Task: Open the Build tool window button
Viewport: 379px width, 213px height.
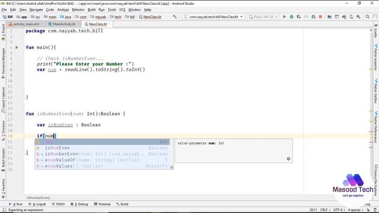Action: pos(123,204)
